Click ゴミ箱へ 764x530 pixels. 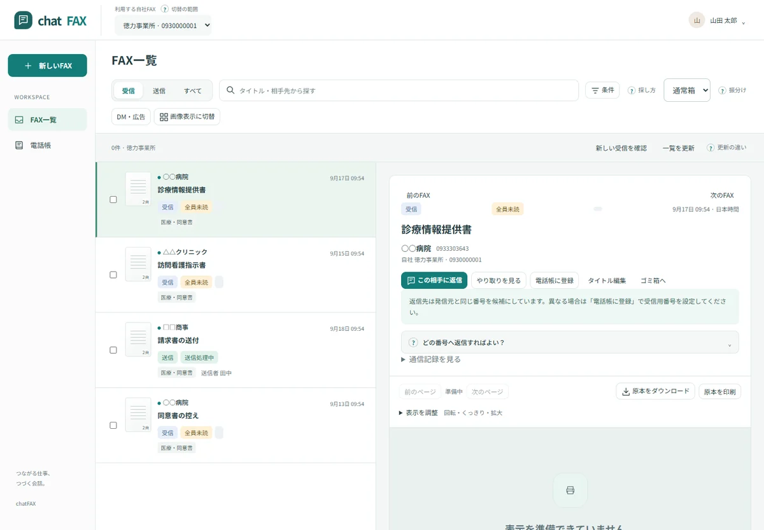653,281
